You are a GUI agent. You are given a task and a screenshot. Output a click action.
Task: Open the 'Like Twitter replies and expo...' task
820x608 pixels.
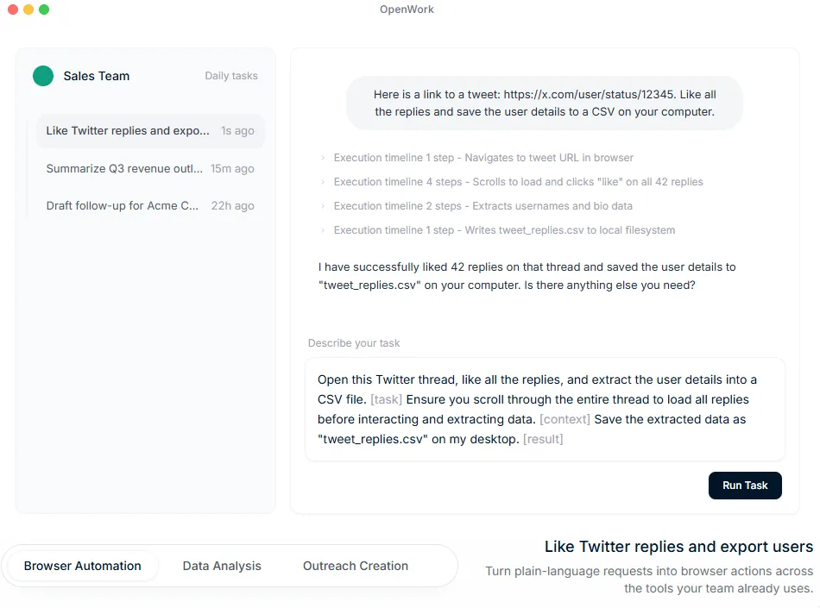tap(150, 130)
